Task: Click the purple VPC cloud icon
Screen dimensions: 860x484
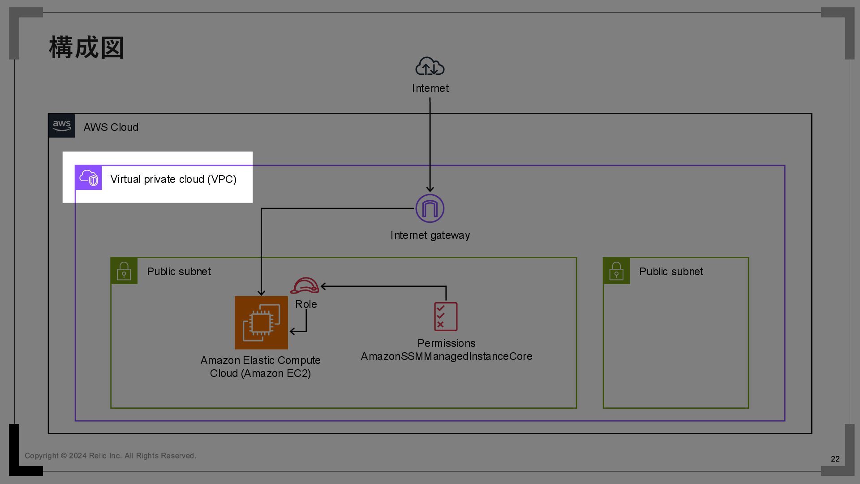Action: pyautogui.click(x=89, y=178)
